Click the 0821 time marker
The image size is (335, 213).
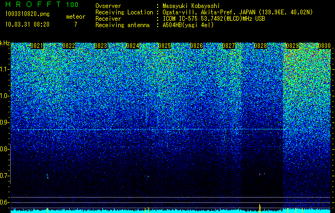[x=37, y=46]
